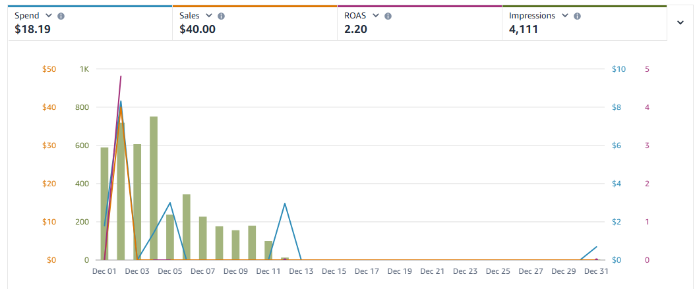Select the 4,111 Impressions value

tap(524, 29)
